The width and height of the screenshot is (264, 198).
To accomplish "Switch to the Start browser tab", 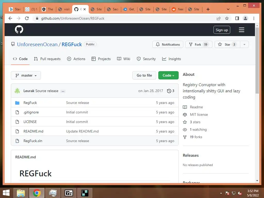I will pos(15,9).
